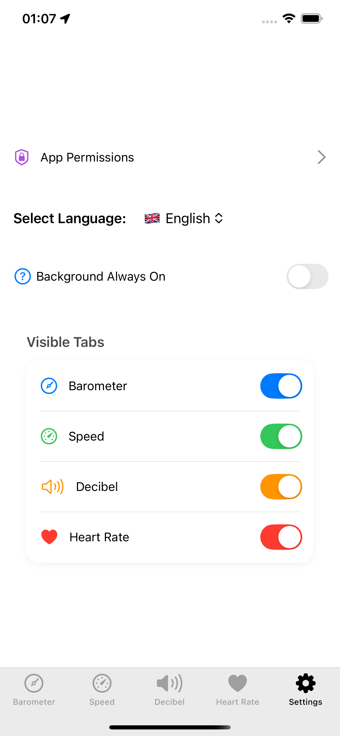Open the English language dropdown

184,218
